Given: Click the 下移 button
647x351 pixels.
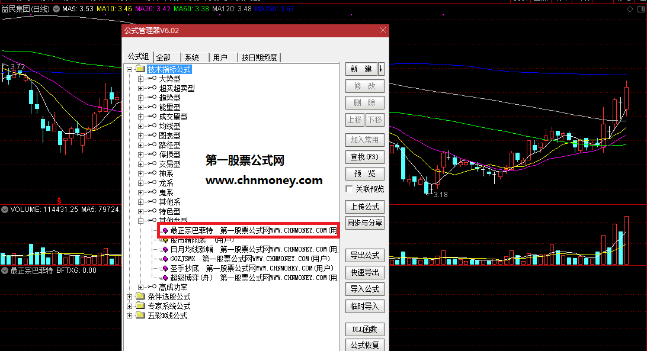Looking at the screenshot, I should click(x=374, y=120).
